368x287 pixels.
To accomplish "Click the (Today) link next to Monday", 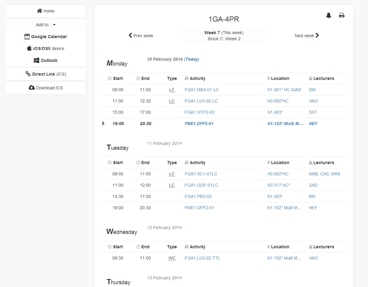I will [191, 59].
